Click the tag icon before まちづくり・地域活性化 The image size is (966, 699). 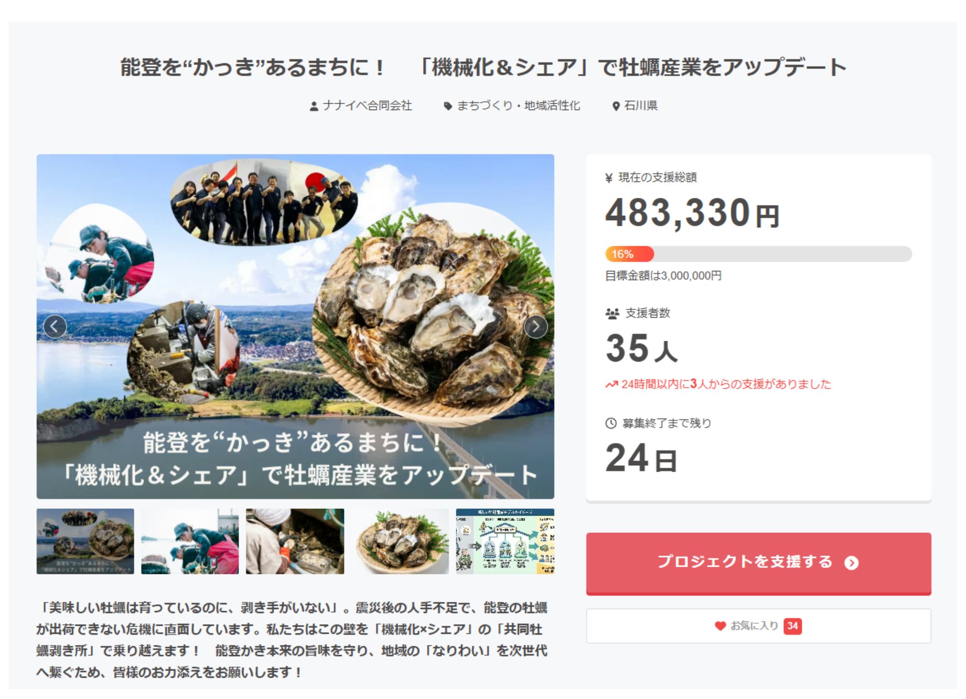448,106
